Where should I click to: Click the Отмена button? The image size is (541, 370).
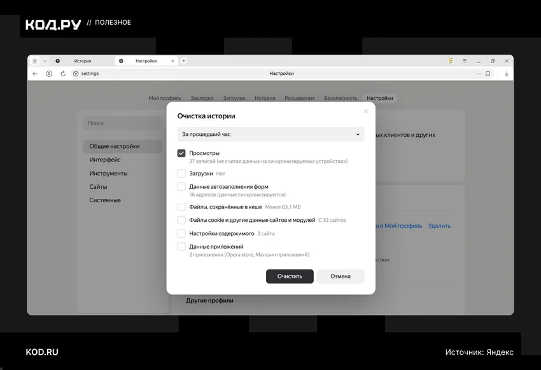coord(341,277)
